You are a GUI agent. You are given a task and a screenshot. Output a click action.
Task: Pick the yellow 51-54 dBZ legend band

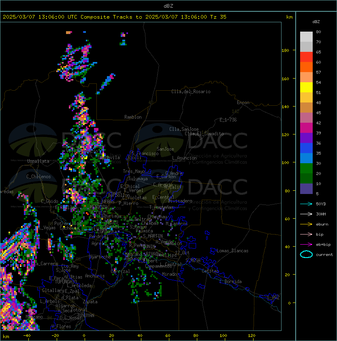306,87
